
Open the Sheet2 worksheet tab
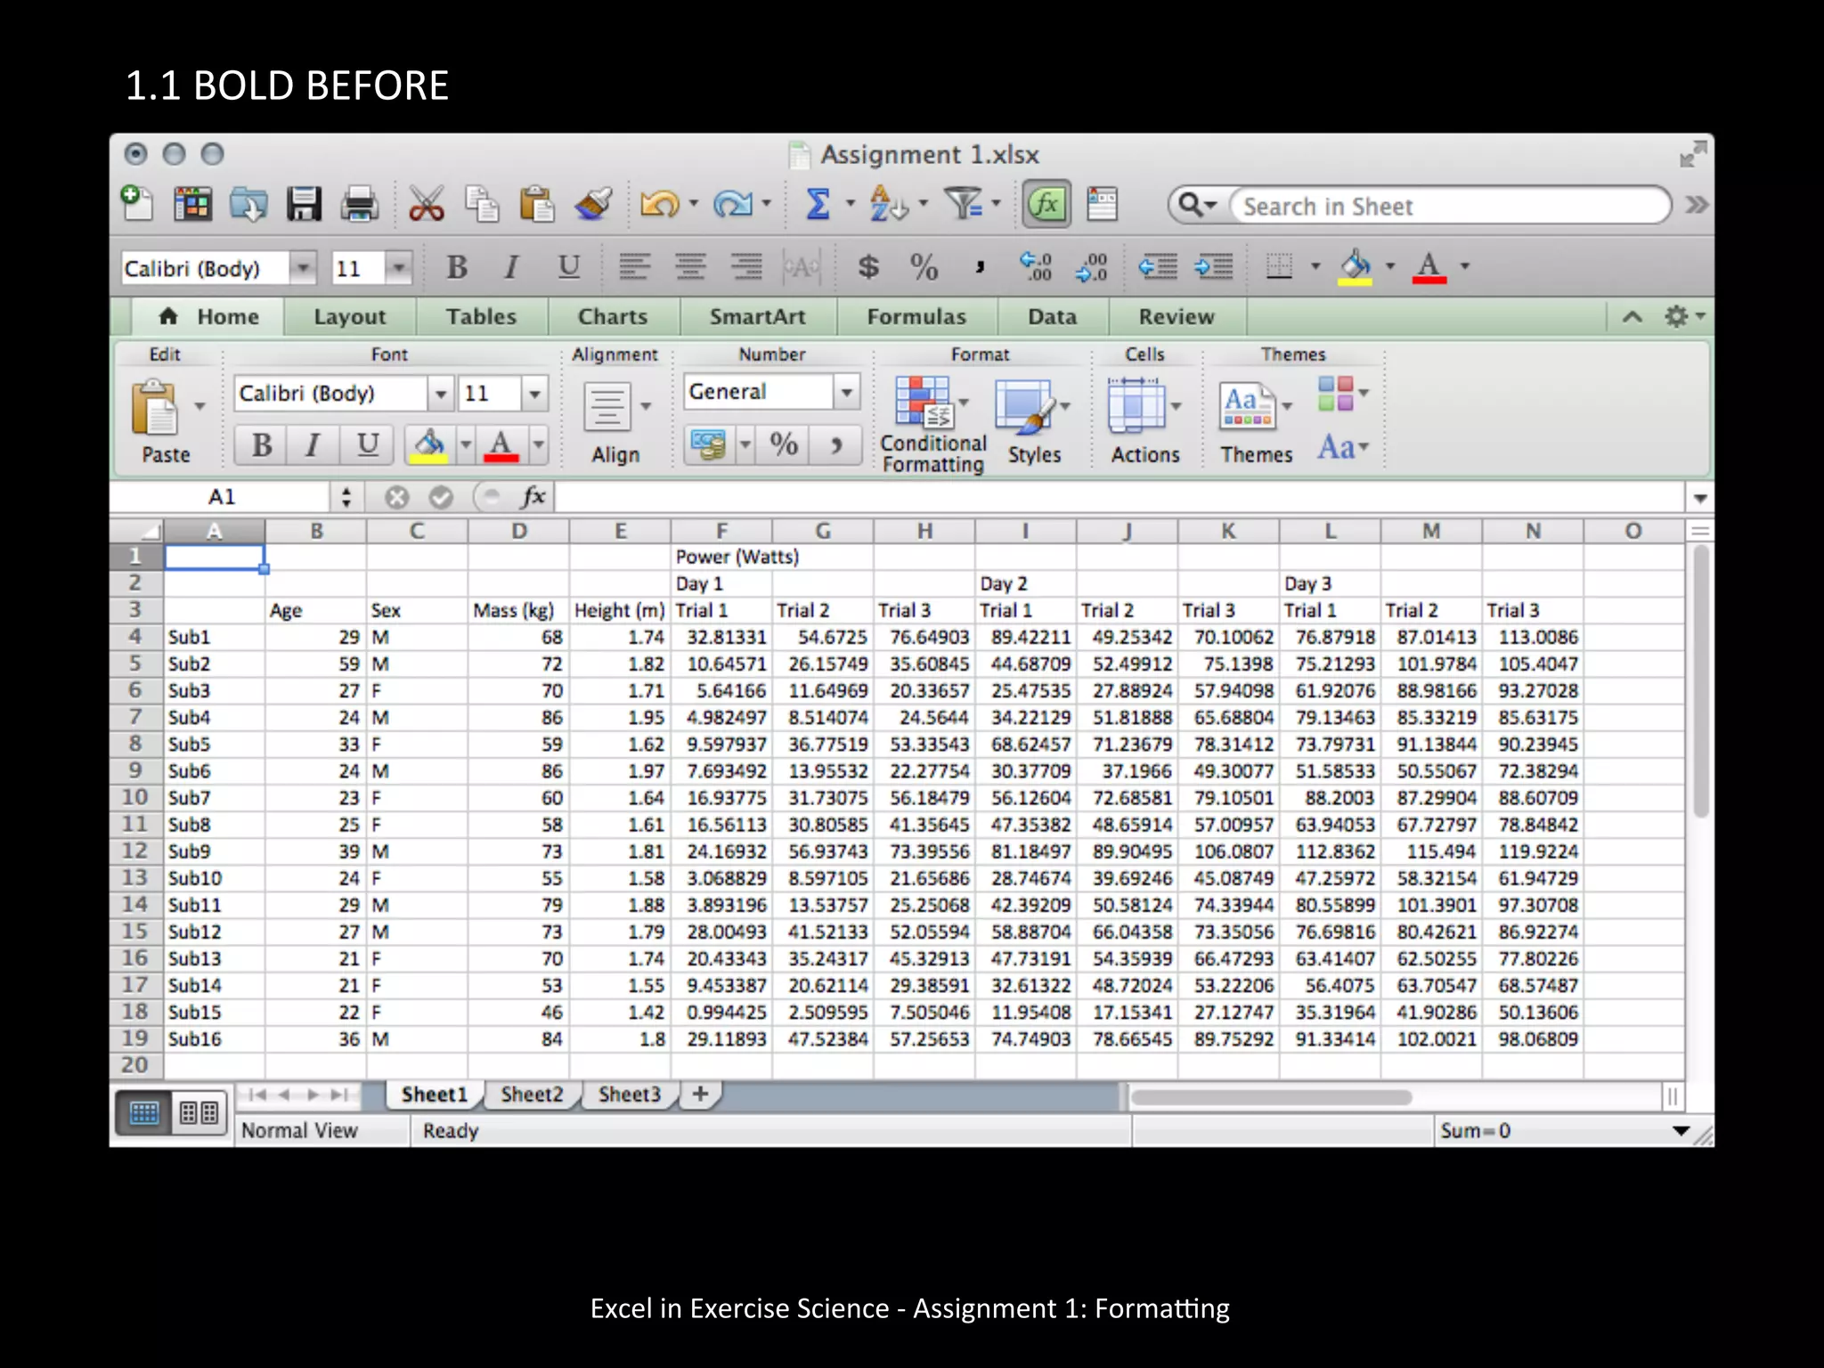click(532, 1095)
